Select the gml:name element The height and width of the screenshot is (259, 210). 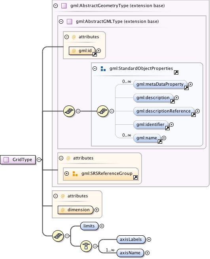pos(147,138)
